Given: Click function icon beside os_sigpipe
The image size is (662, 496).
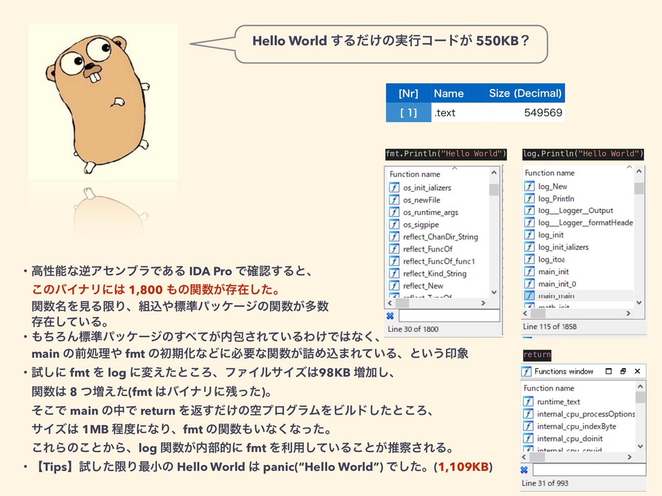Looking at the screenshot, I should (x=394, y=224).
